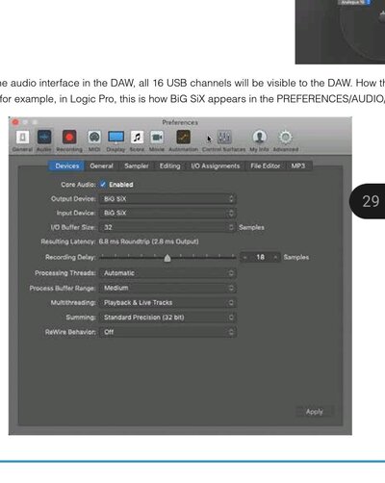Switch to the MP3 tab

(298, 165)
